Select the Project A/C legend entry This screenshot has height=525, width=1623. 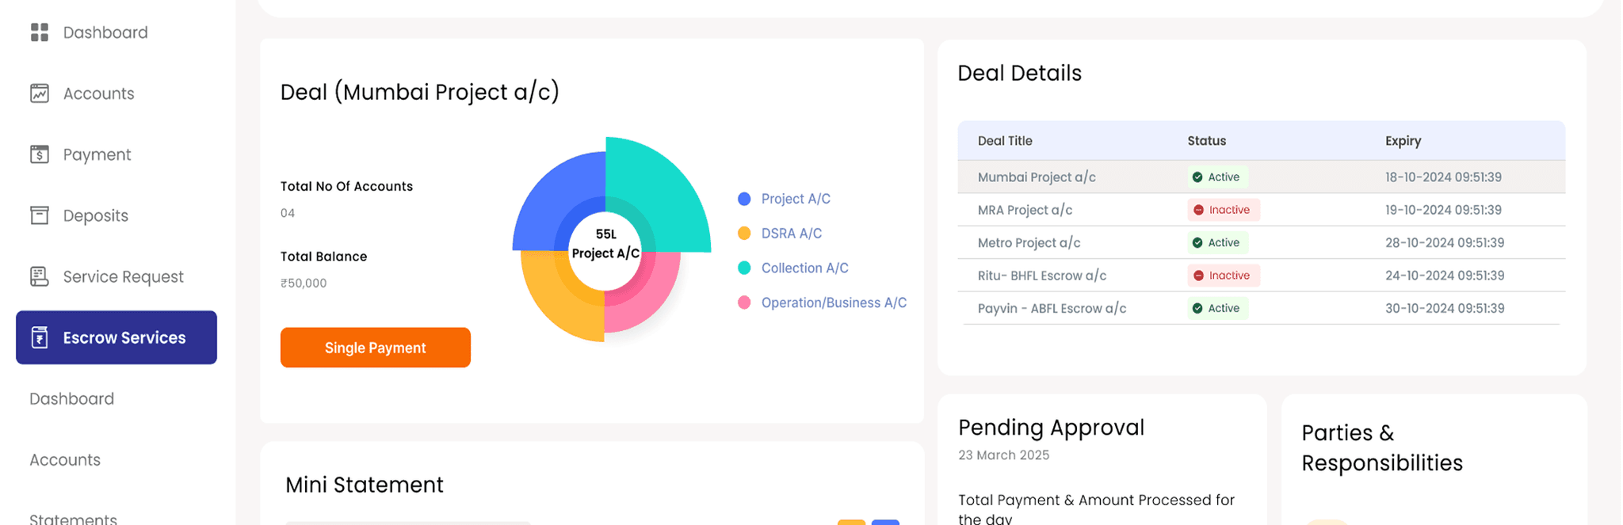click(x=795, y=199)
